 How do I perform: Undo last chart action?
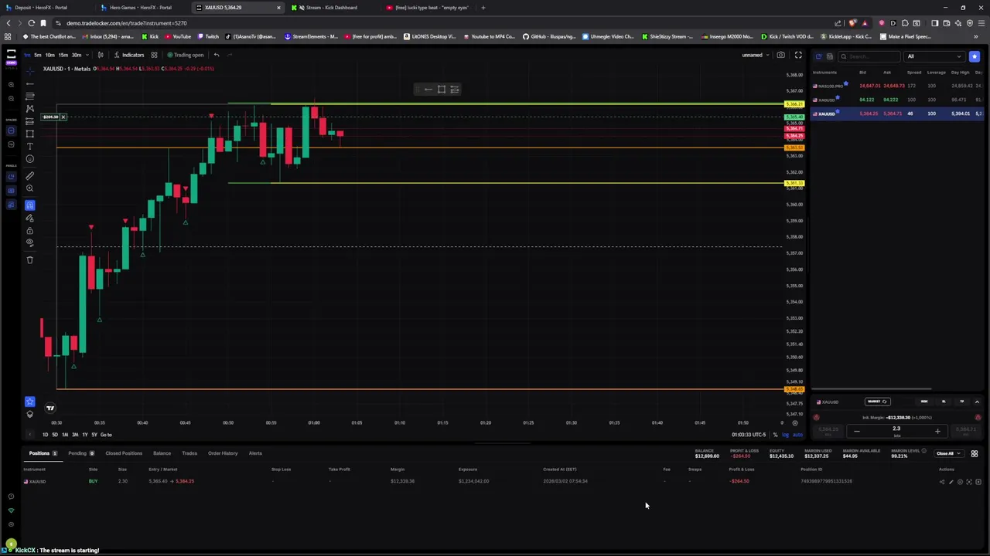pos(217,55)
